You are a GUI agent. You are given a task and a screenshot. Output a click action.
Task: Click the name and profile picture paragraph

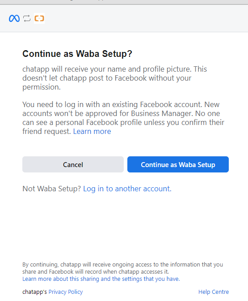tap(114, 78)
